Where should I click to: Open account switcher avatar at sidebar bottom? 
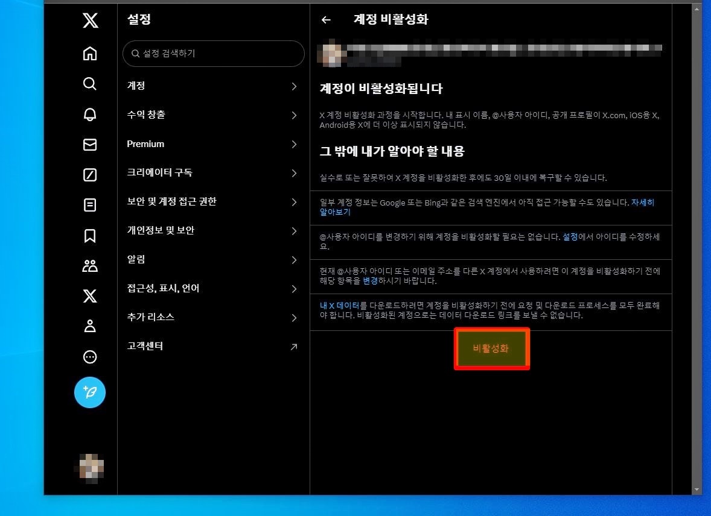coord(91,468)
